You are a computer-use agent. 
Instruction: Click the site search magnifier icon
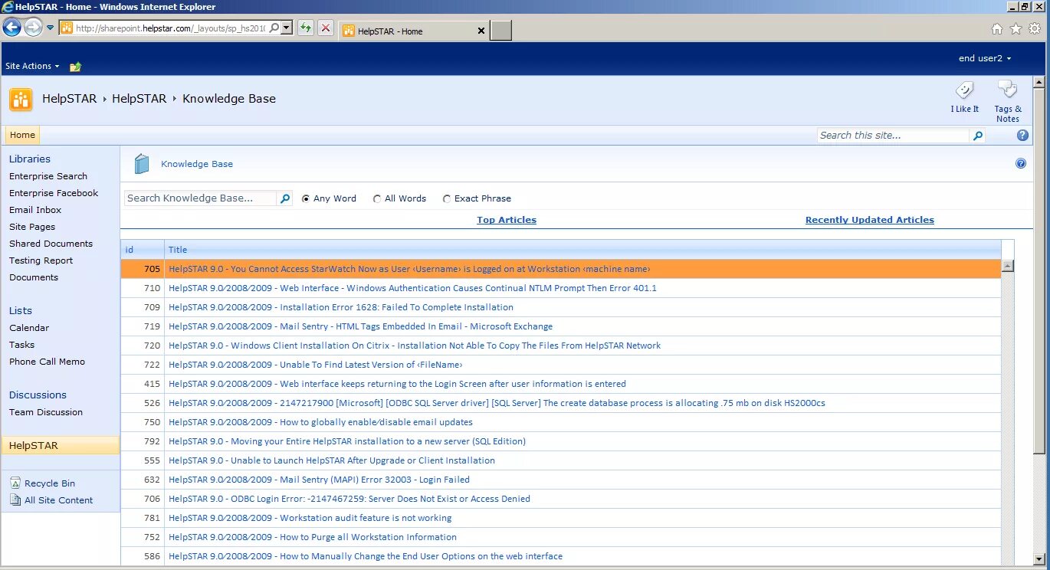(x=977, y=136)
